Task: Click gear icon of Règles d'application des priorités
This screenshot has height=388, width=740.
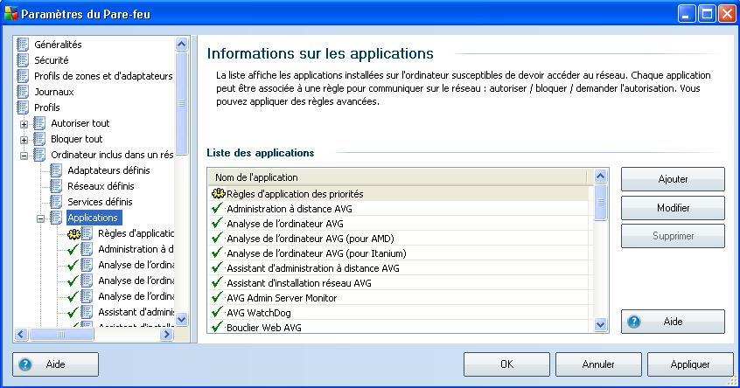Action: click(x=218, y=194)
